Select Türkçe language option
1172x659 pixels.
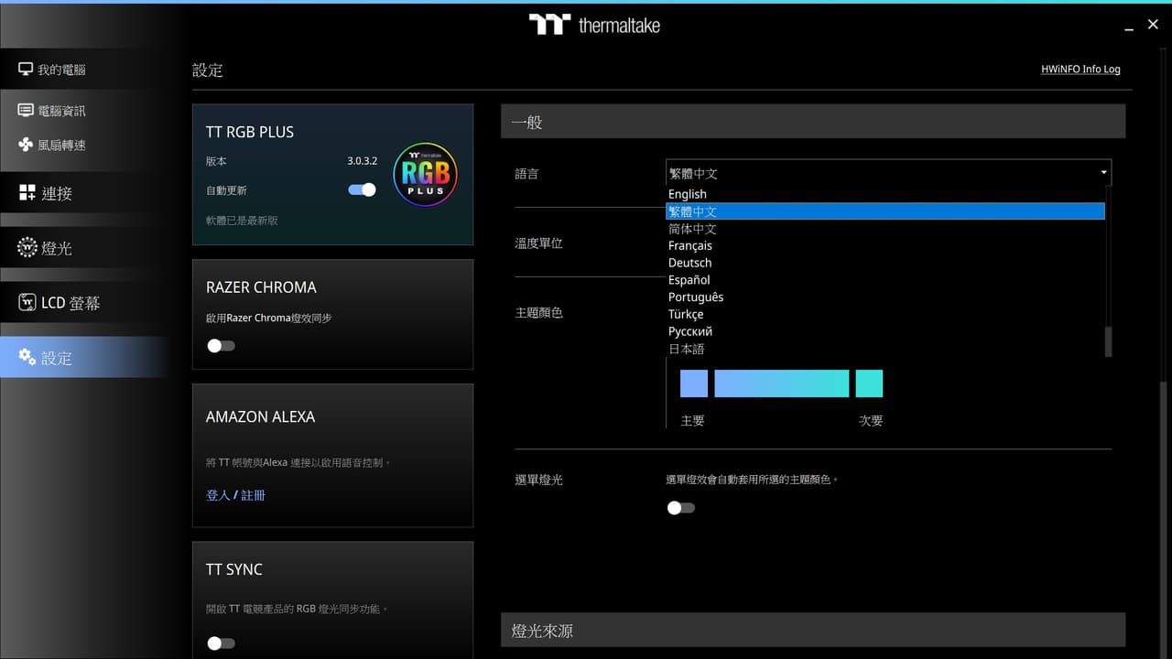coord(885,314)
